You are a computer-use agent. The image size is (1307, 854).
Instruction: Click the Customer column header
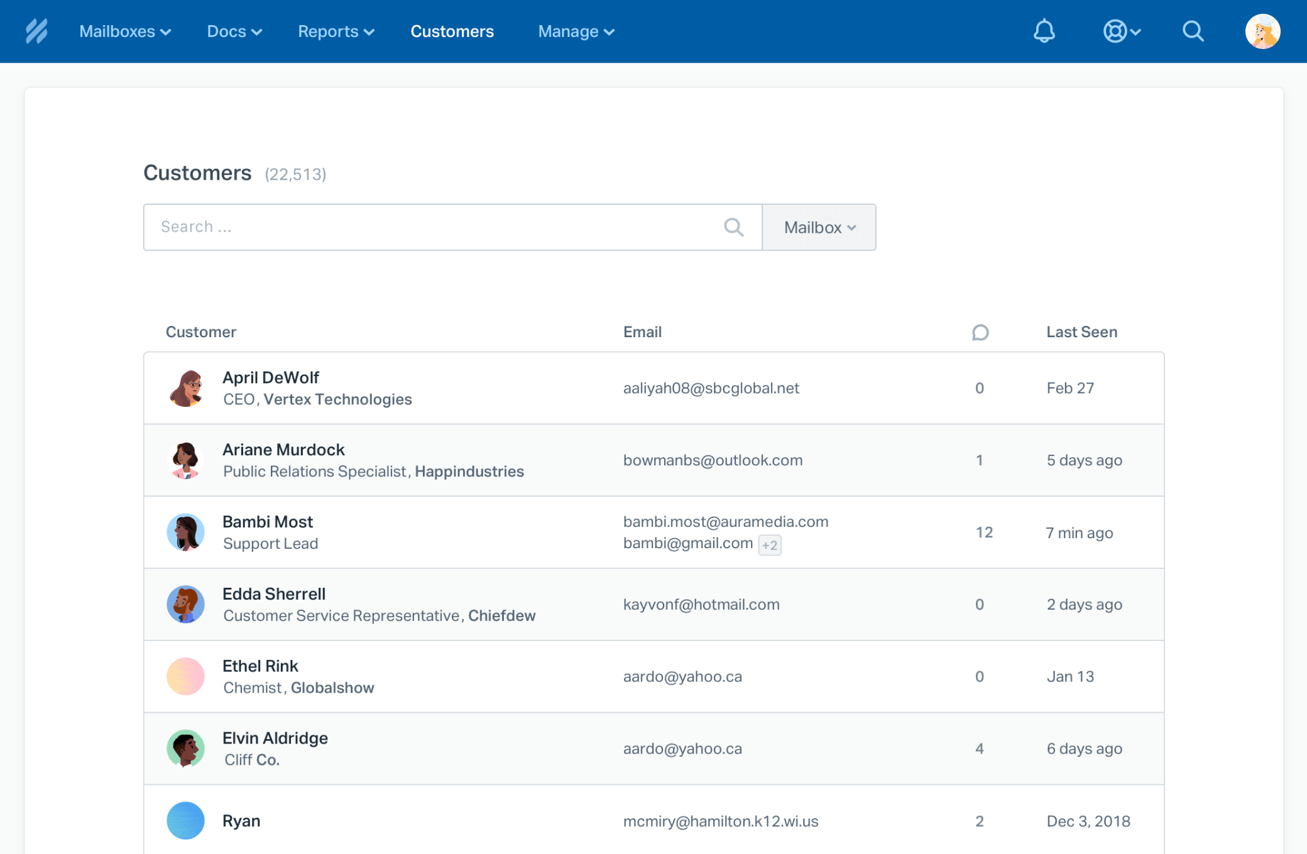(201, 332)
